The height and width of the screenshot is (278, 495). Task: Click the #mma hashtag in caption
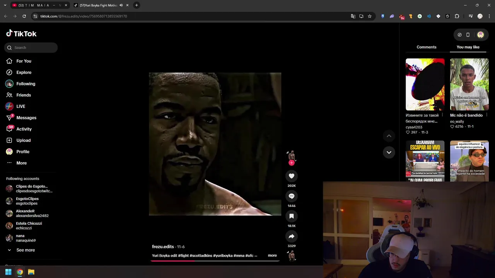click(239, 256)
